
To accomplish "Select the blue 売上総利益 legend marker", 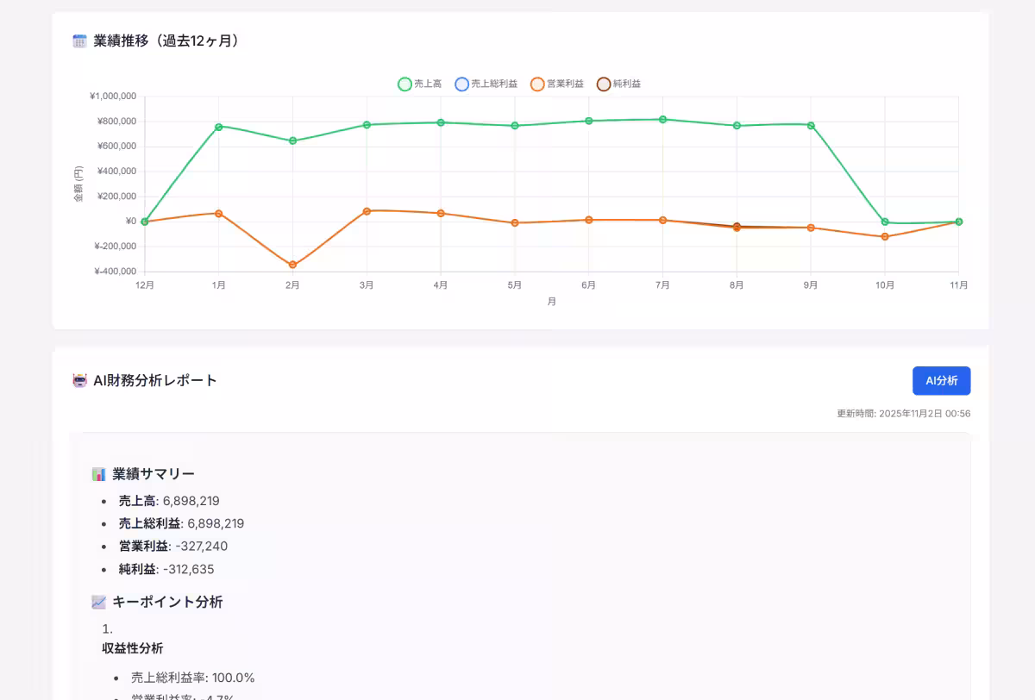I will 461,84.
